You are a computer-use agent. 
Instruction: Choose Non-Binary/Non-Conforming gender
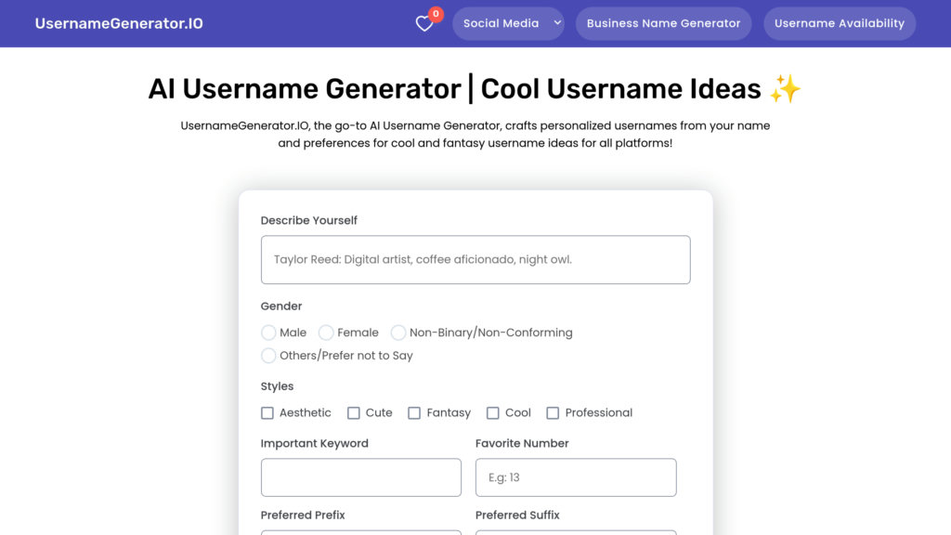pos(398,332)
